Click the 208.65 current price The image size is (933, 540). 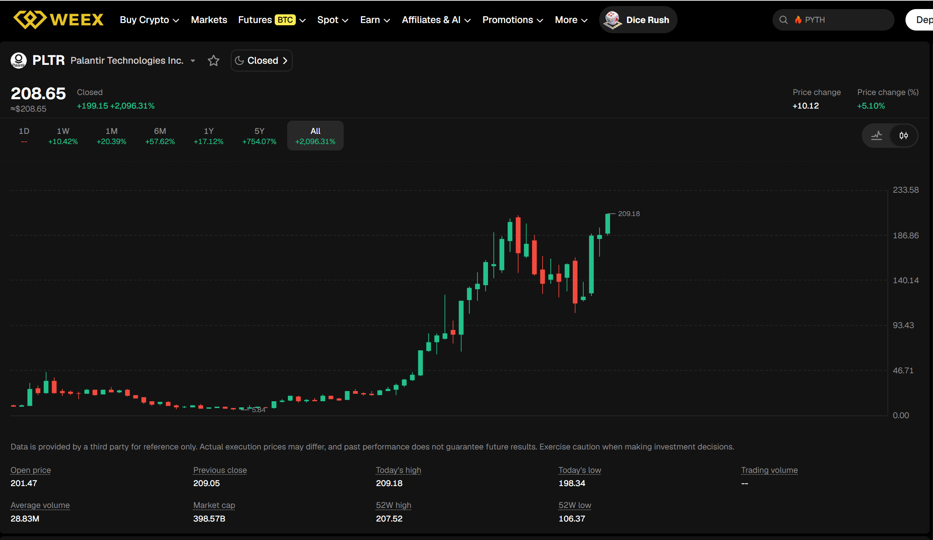(x=38, y=94)
